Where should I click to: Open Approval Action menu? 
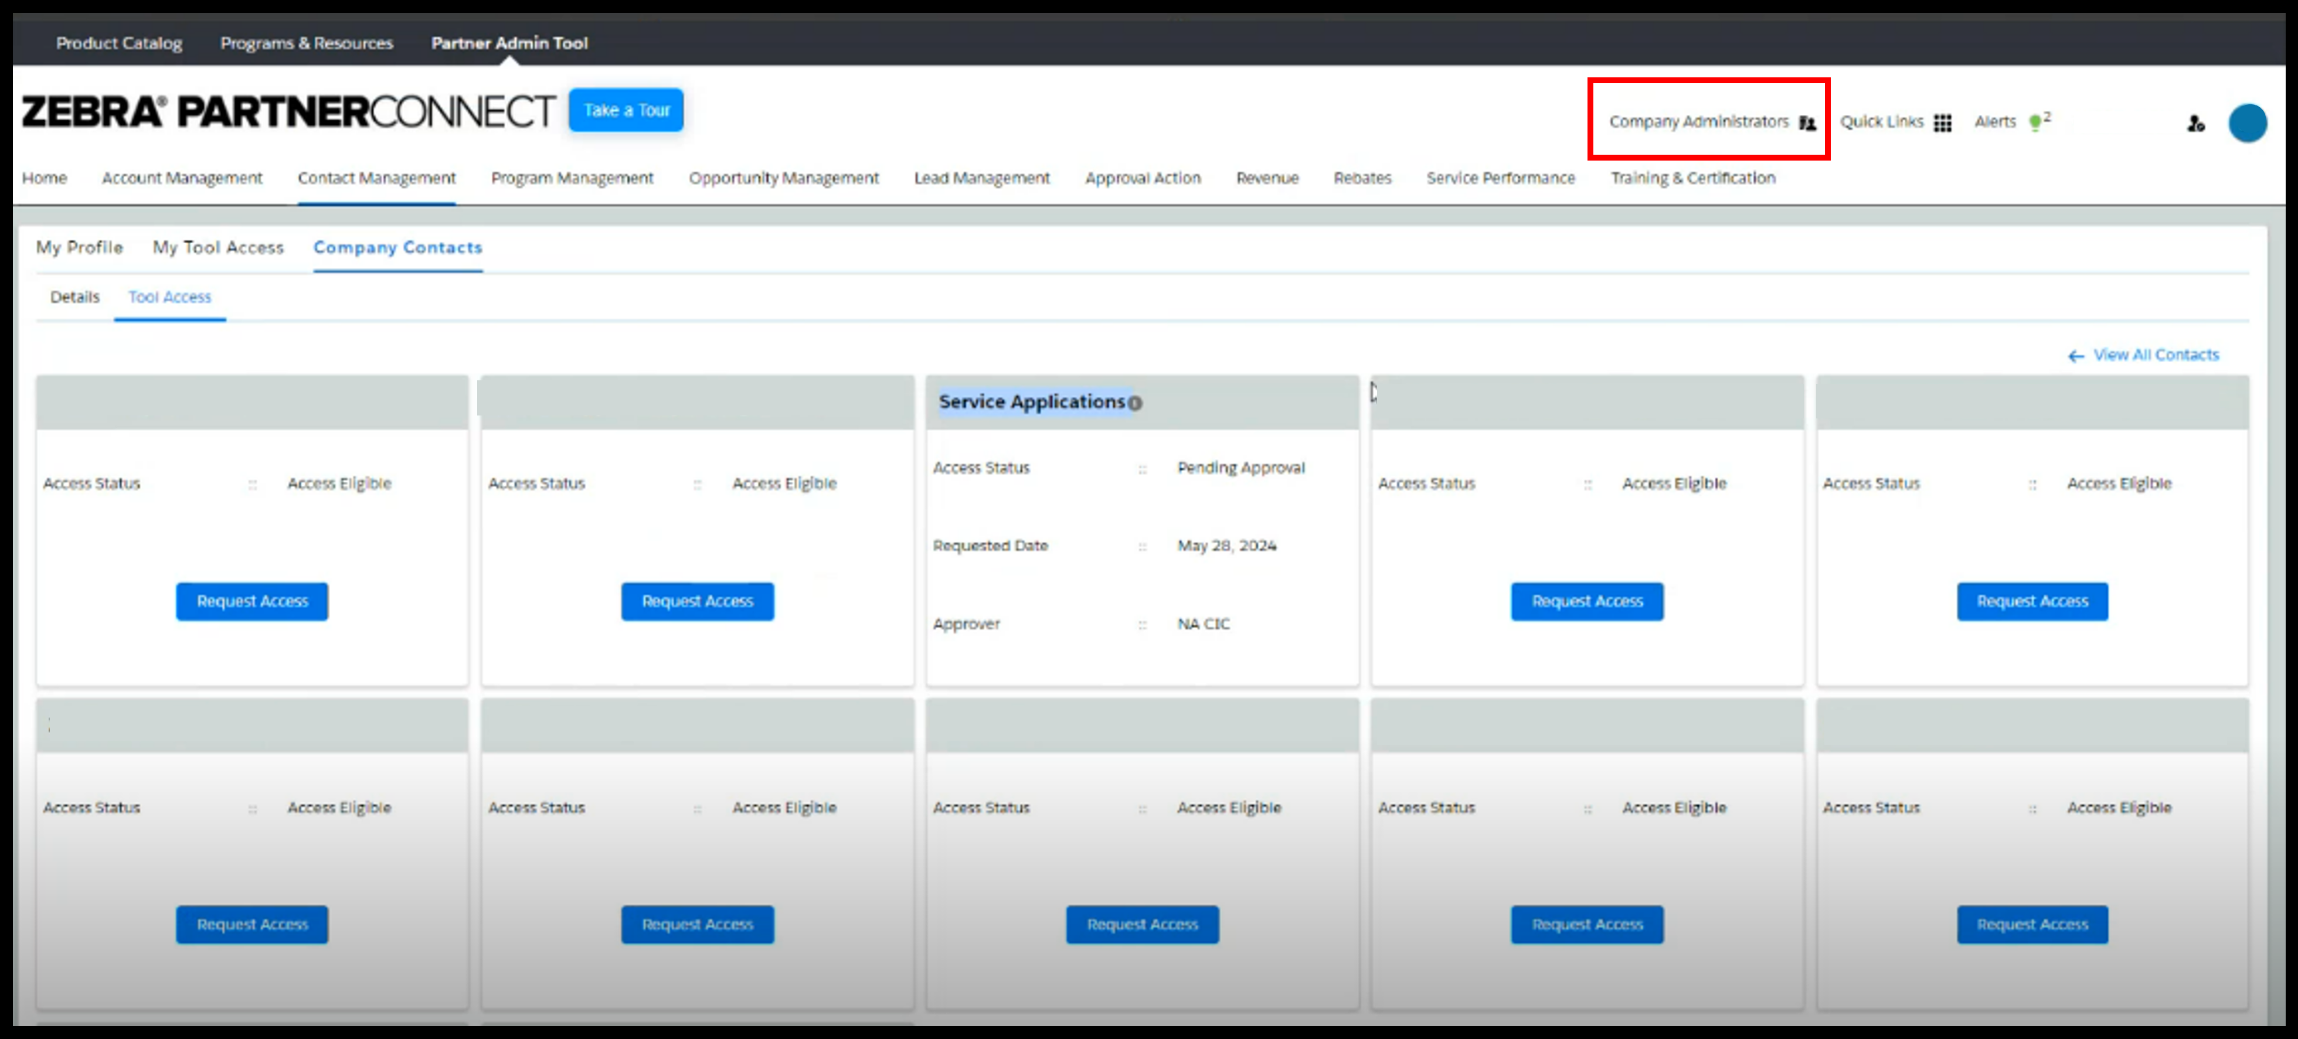[x=1143, y=178]
